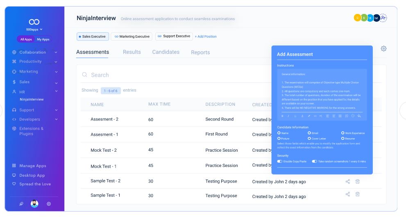
Task: Click the Extensions & Plugins icon
Action: [x=14, y=128]
